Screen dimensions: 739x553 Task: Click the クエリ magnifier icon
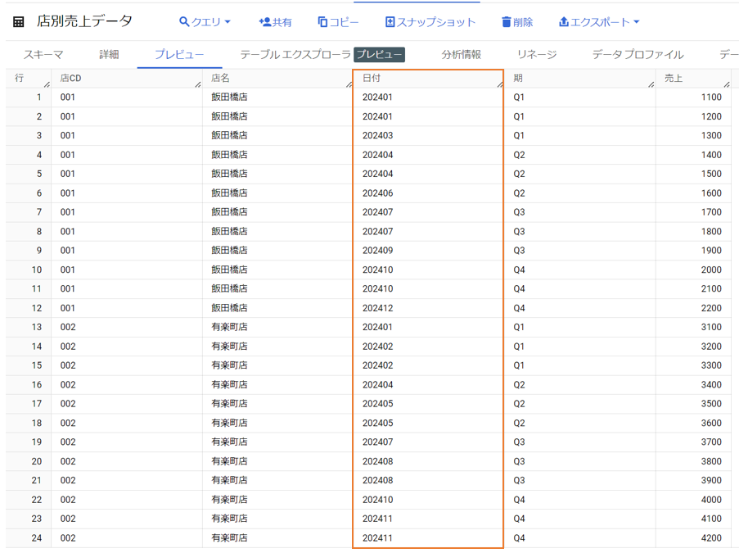click(x=184, y=21)
